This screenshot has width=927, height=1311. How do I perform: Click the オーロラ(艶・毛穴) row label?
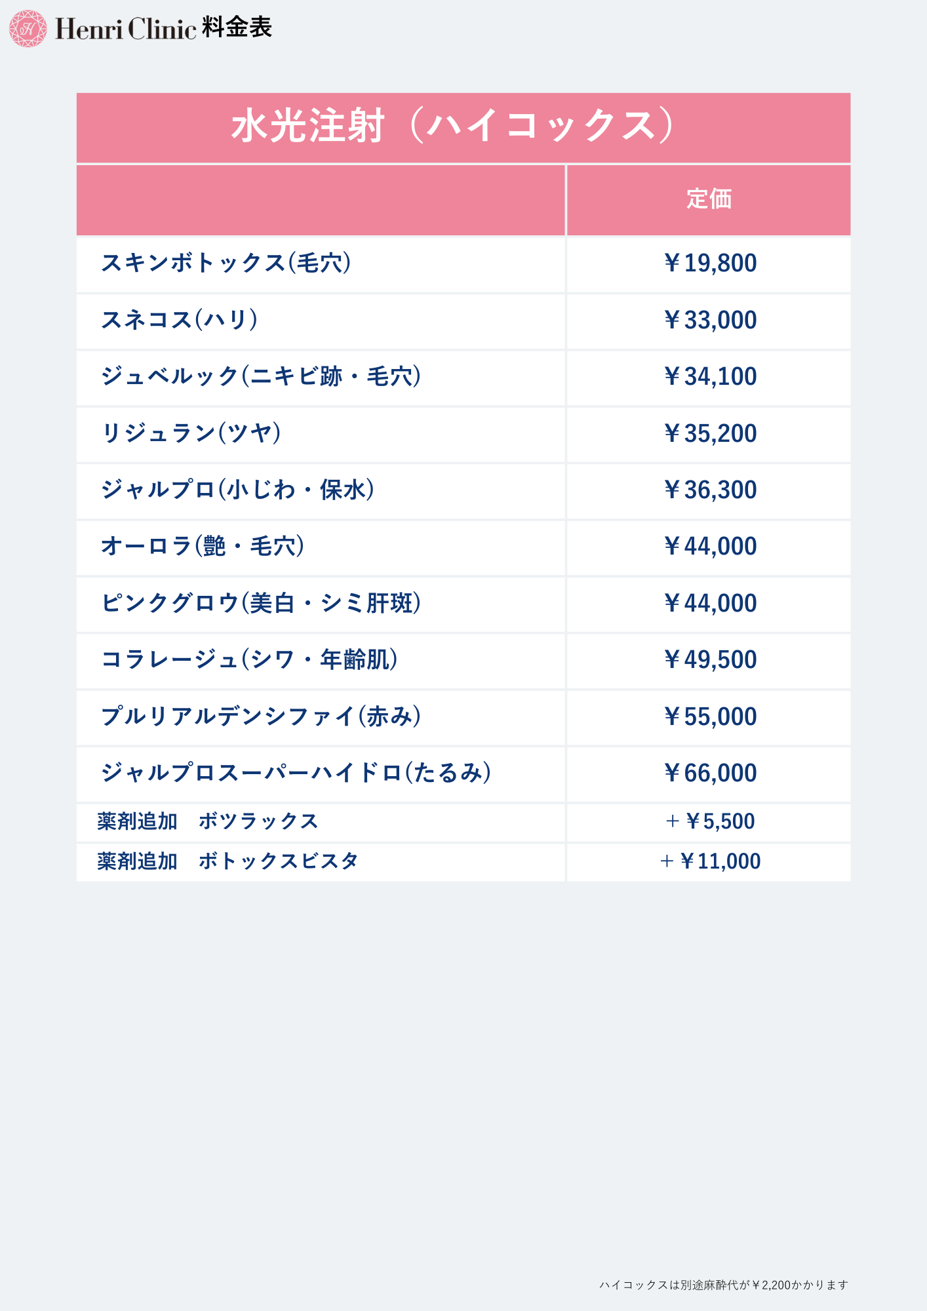[202, 546]
